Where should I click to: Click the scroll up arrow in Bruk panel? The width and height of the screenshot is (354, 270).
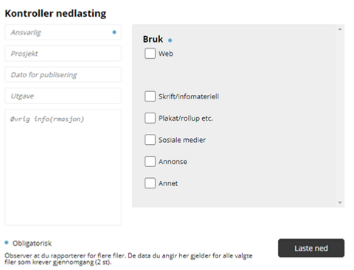click(x=340, y=29)
